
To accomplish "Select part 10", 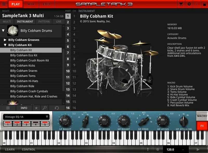I will [x=68, y=71].
